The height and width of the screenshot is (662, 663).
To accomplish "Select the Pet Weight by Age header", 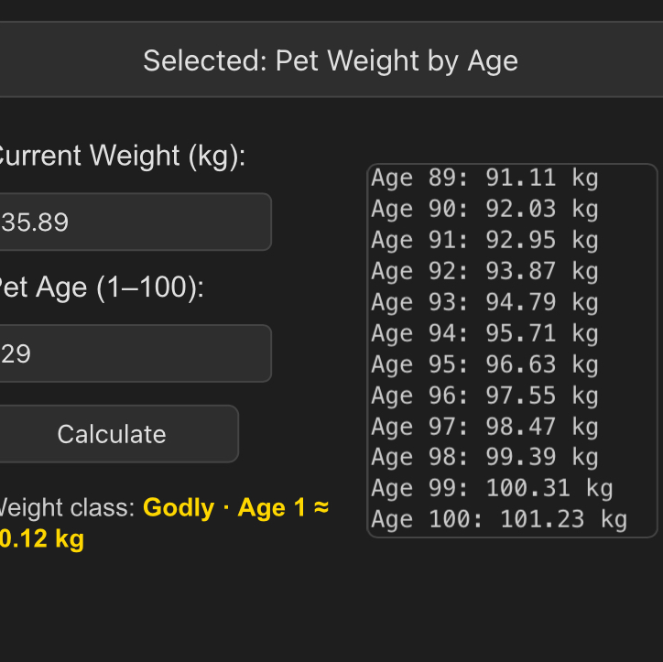I will coord(331,60).
